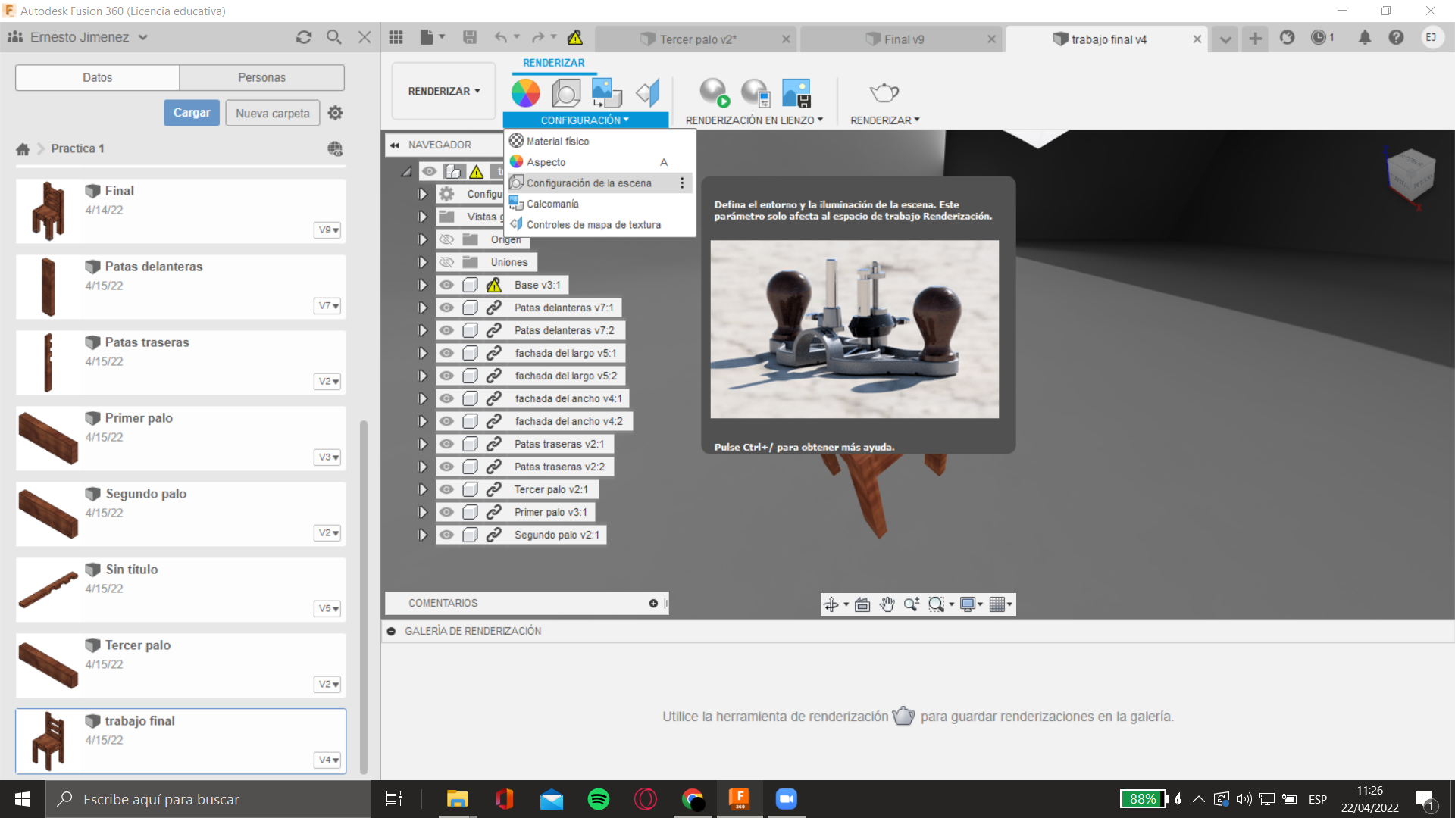Screen dimensions: 1455x818
Task: Click CONFIGURACIÓN ribbon tab option
Action: pos(584,120)
